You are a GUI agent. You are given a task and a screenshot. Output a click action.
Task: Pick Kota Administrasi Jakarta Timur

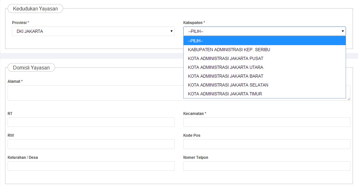coord(225,94)
